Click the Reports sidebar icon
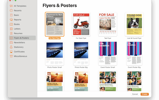Screen dimensions: 159x100 click(11, 19)
